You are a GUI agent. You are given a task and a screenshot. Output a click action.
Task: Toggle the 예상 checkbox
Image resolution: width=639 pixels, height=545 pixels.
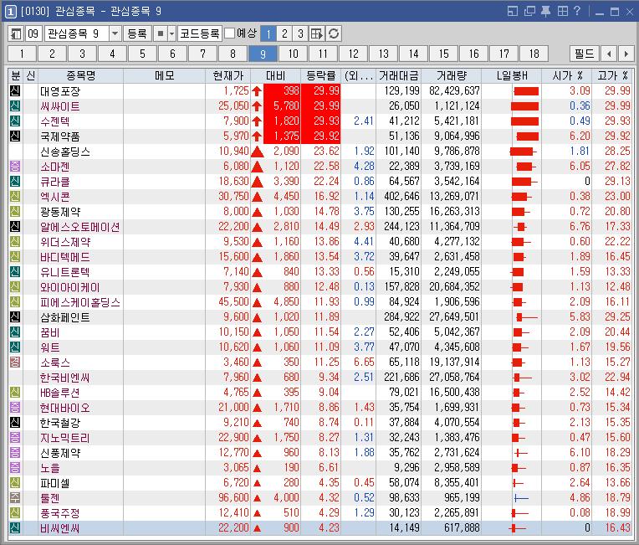(230, 33)
